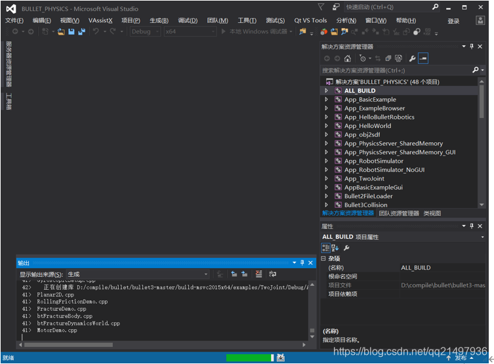Click the green build progress bar
The width and height of the screenshot is (494, 364).
pos(249,358)
